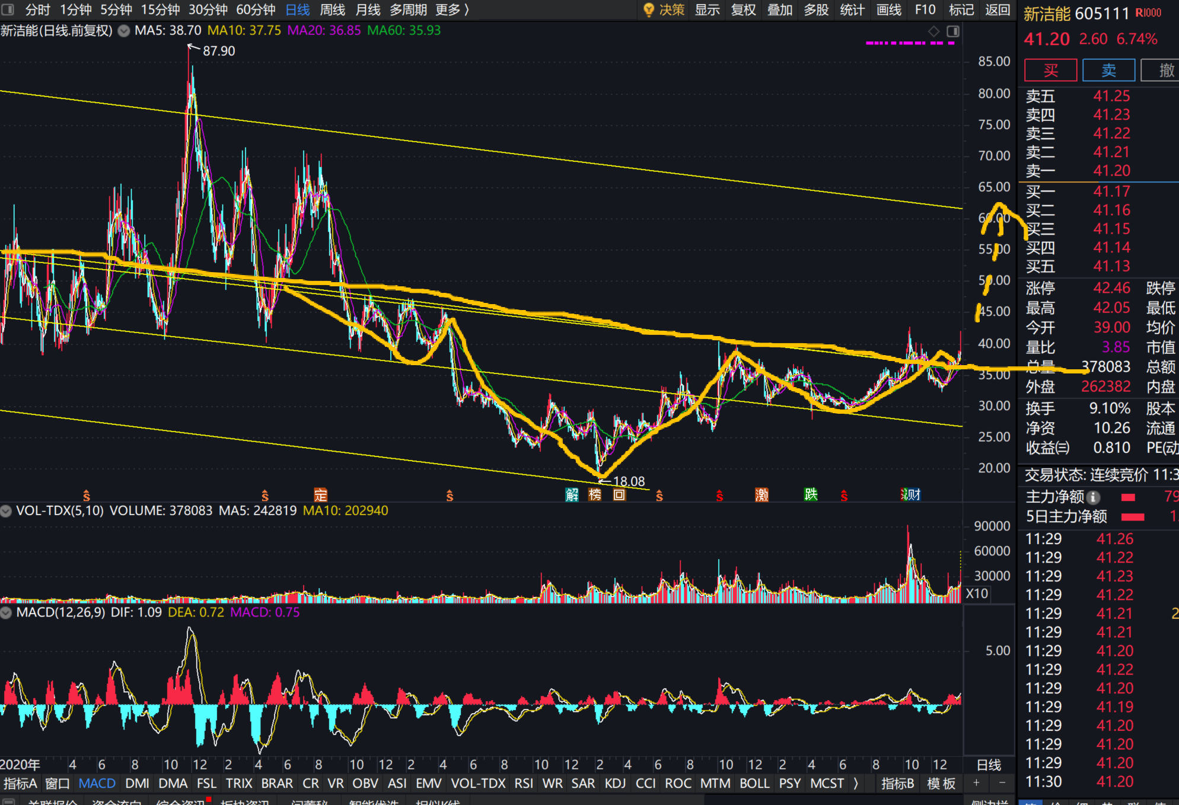Expand the VOL-TDX indicator dropdown arrow
The image size is (1179, 805).
[6, 511]
